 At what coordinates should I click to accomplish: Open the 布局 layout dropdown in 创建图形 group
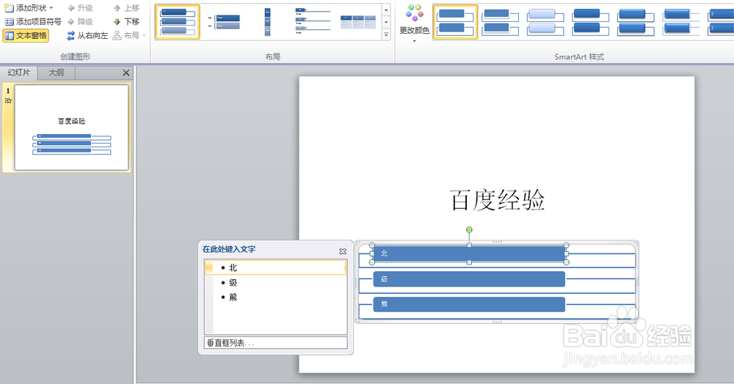click(130, 35)
